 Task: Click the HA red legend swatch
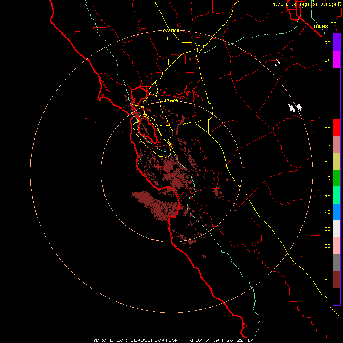click(x=337, y=127)
